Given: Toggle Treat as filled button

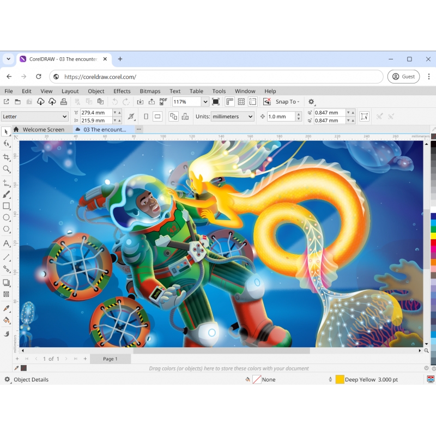Looking at the screenshot, I should coord(364,117).
